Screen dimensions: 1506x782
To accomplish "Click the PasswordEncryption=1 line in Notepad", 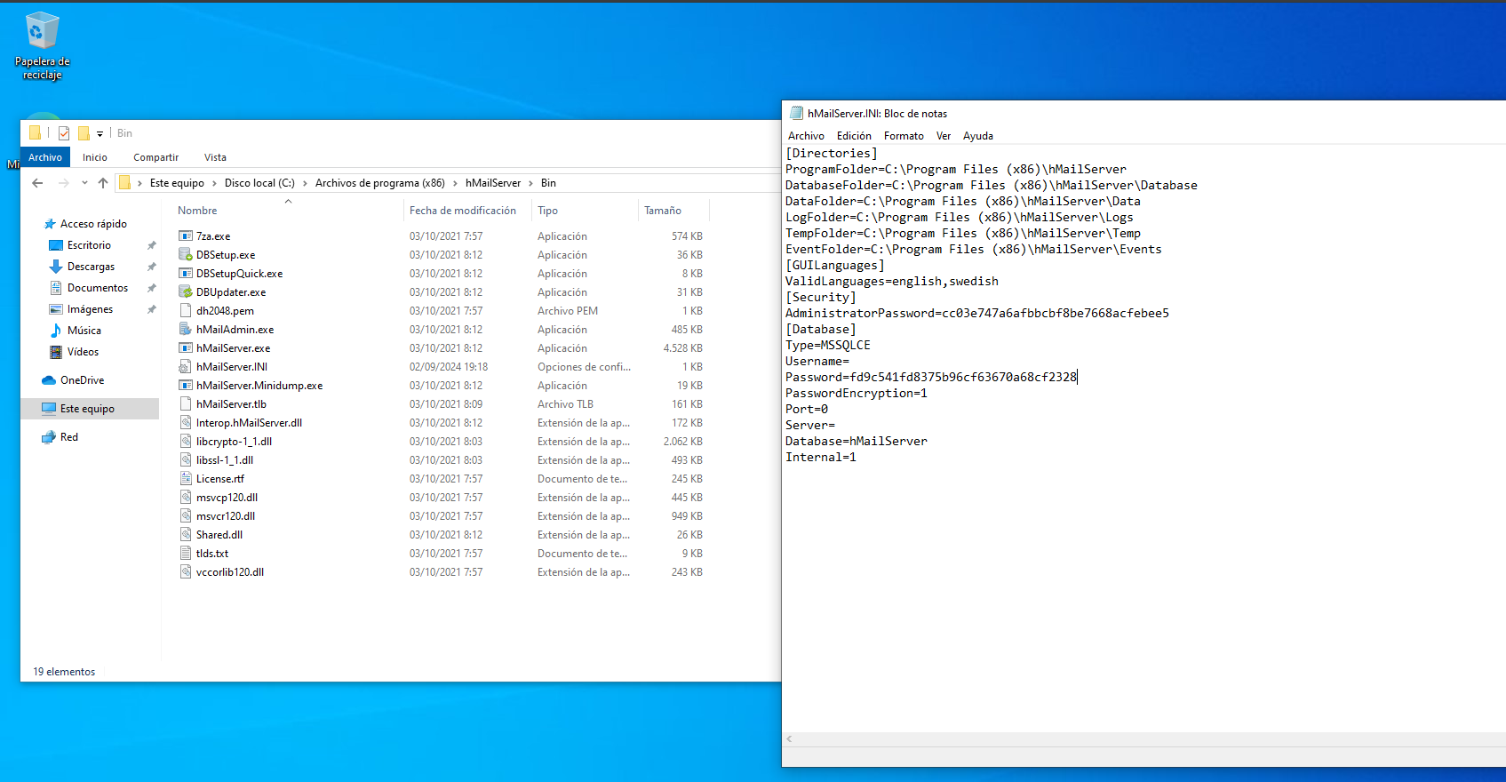I will click(x=857, y=394).
